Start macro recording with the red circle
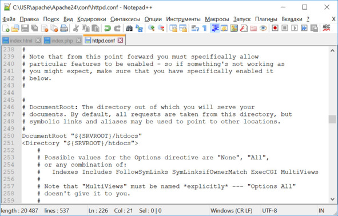The height and width of the screenshot is (216, 338). 275,28
